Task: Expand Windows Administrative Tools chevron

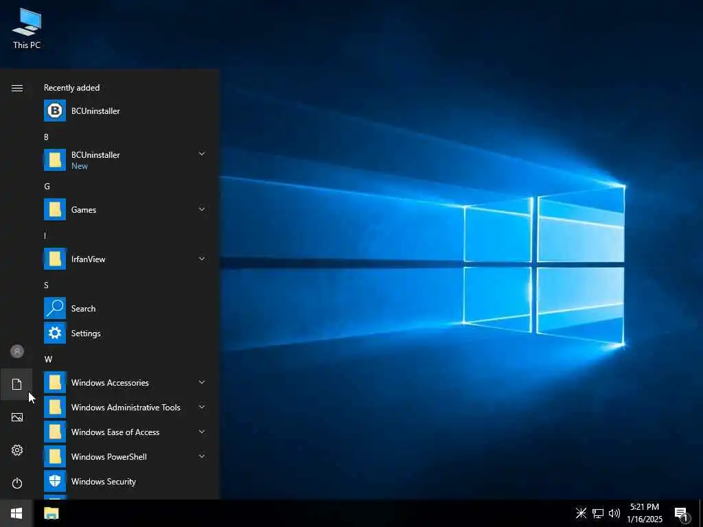Action: 202,407
